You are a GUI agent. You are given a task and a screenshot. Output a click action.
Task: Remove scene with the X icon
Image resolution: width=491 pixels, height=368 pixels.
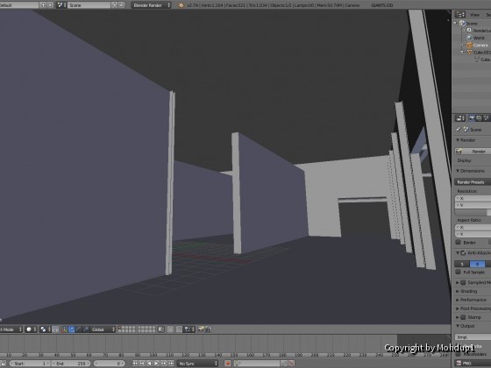pos(121,5)
